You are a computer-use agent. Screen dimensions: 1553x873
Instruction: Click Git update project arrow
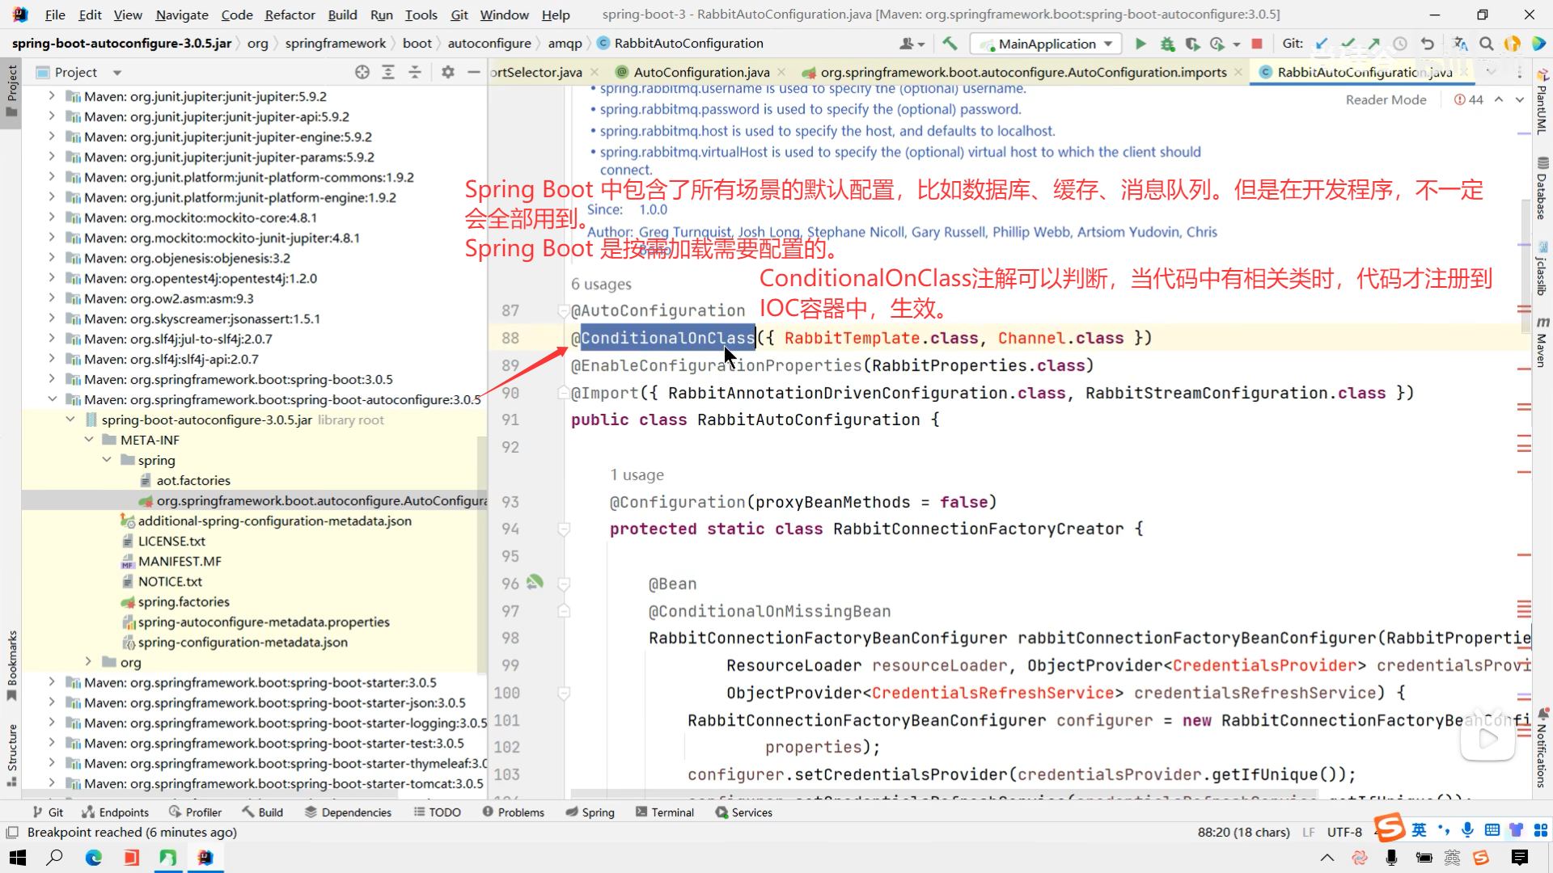[1322, 44]
